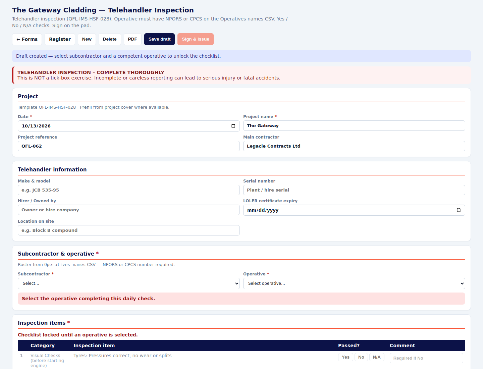Click the 'Comment' column header
The width and height of the screenshot is (483, 369).
402,346
